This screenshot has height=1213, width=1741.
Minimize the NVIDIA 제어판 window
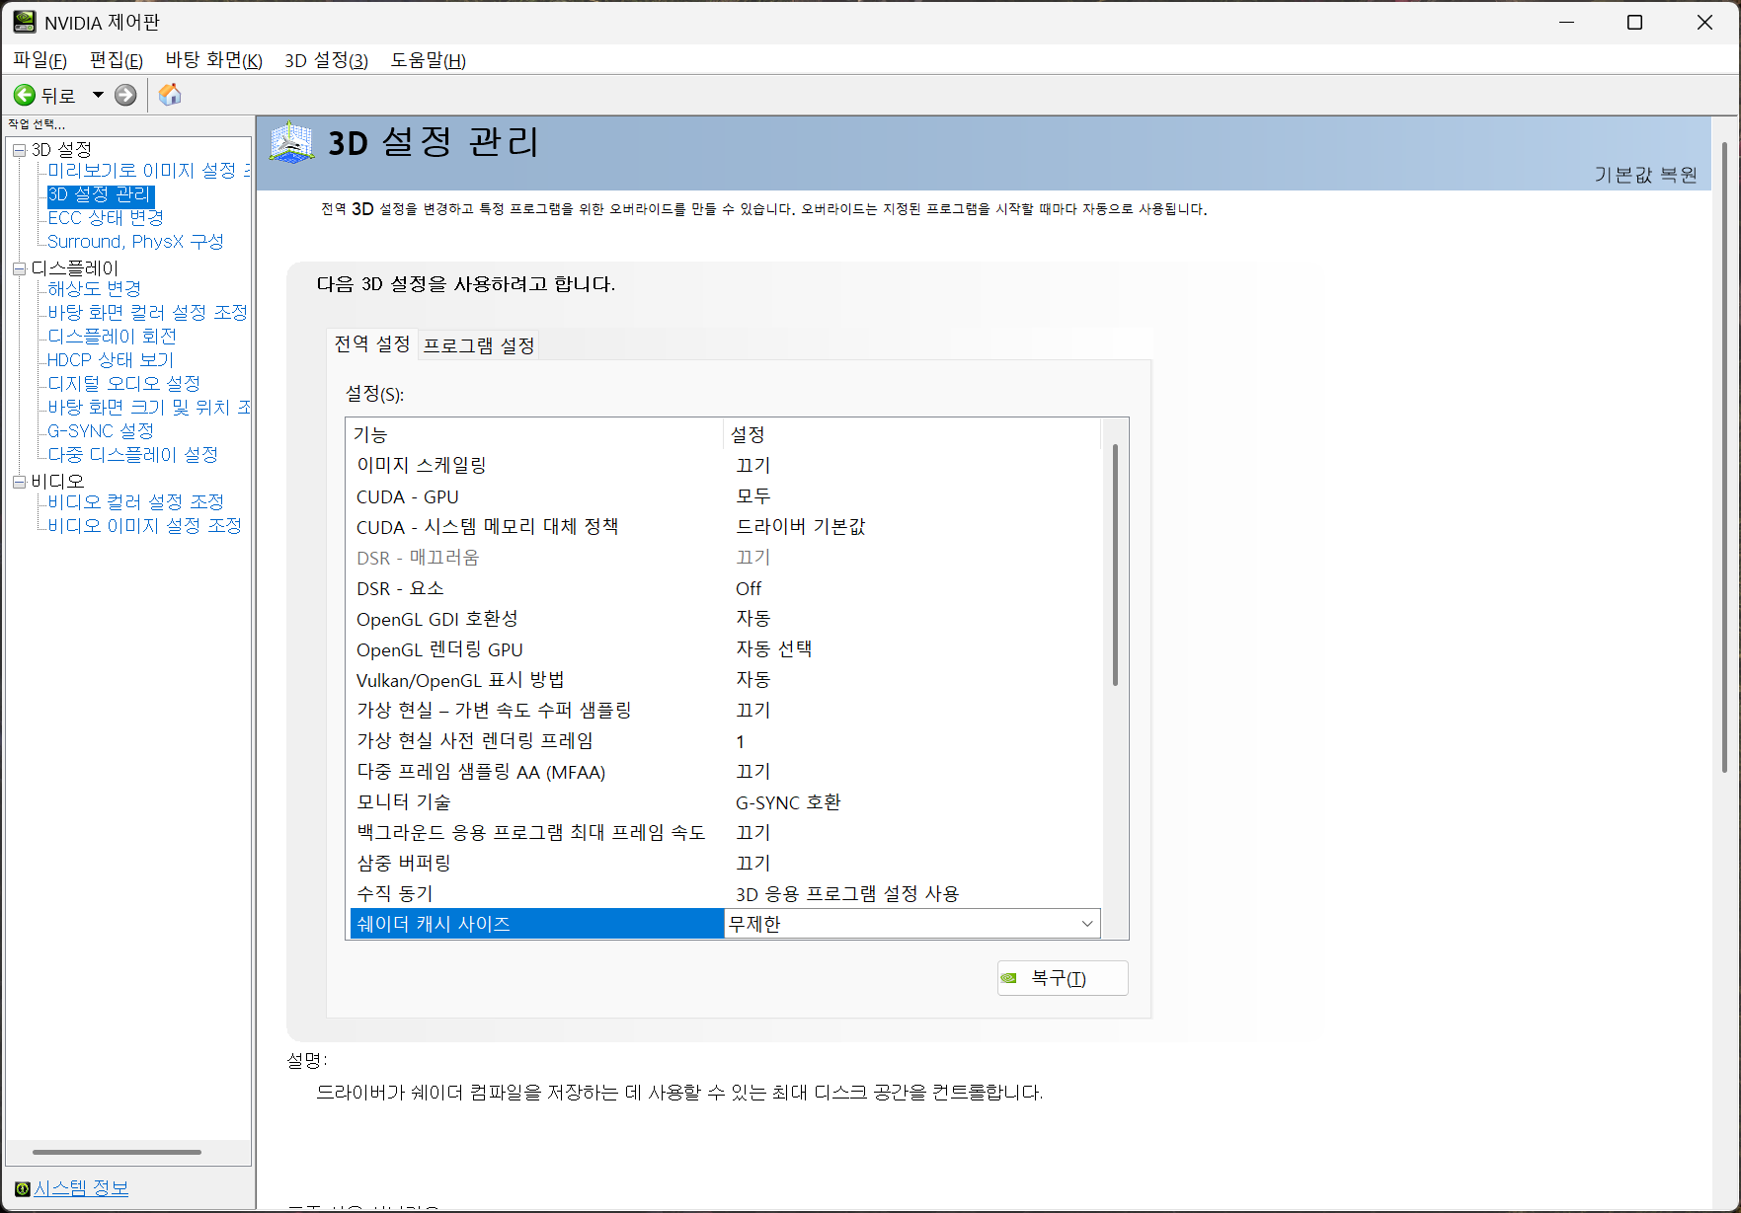point(1566,22)
